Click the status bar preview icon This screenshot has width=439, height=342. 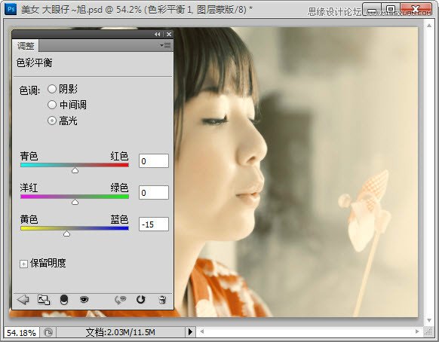tap(48, 332)
